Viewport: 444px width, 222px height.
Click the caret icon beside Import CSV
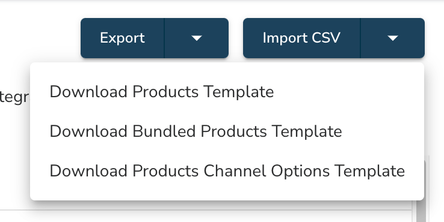pyautogui.click(x=392, y=38)
